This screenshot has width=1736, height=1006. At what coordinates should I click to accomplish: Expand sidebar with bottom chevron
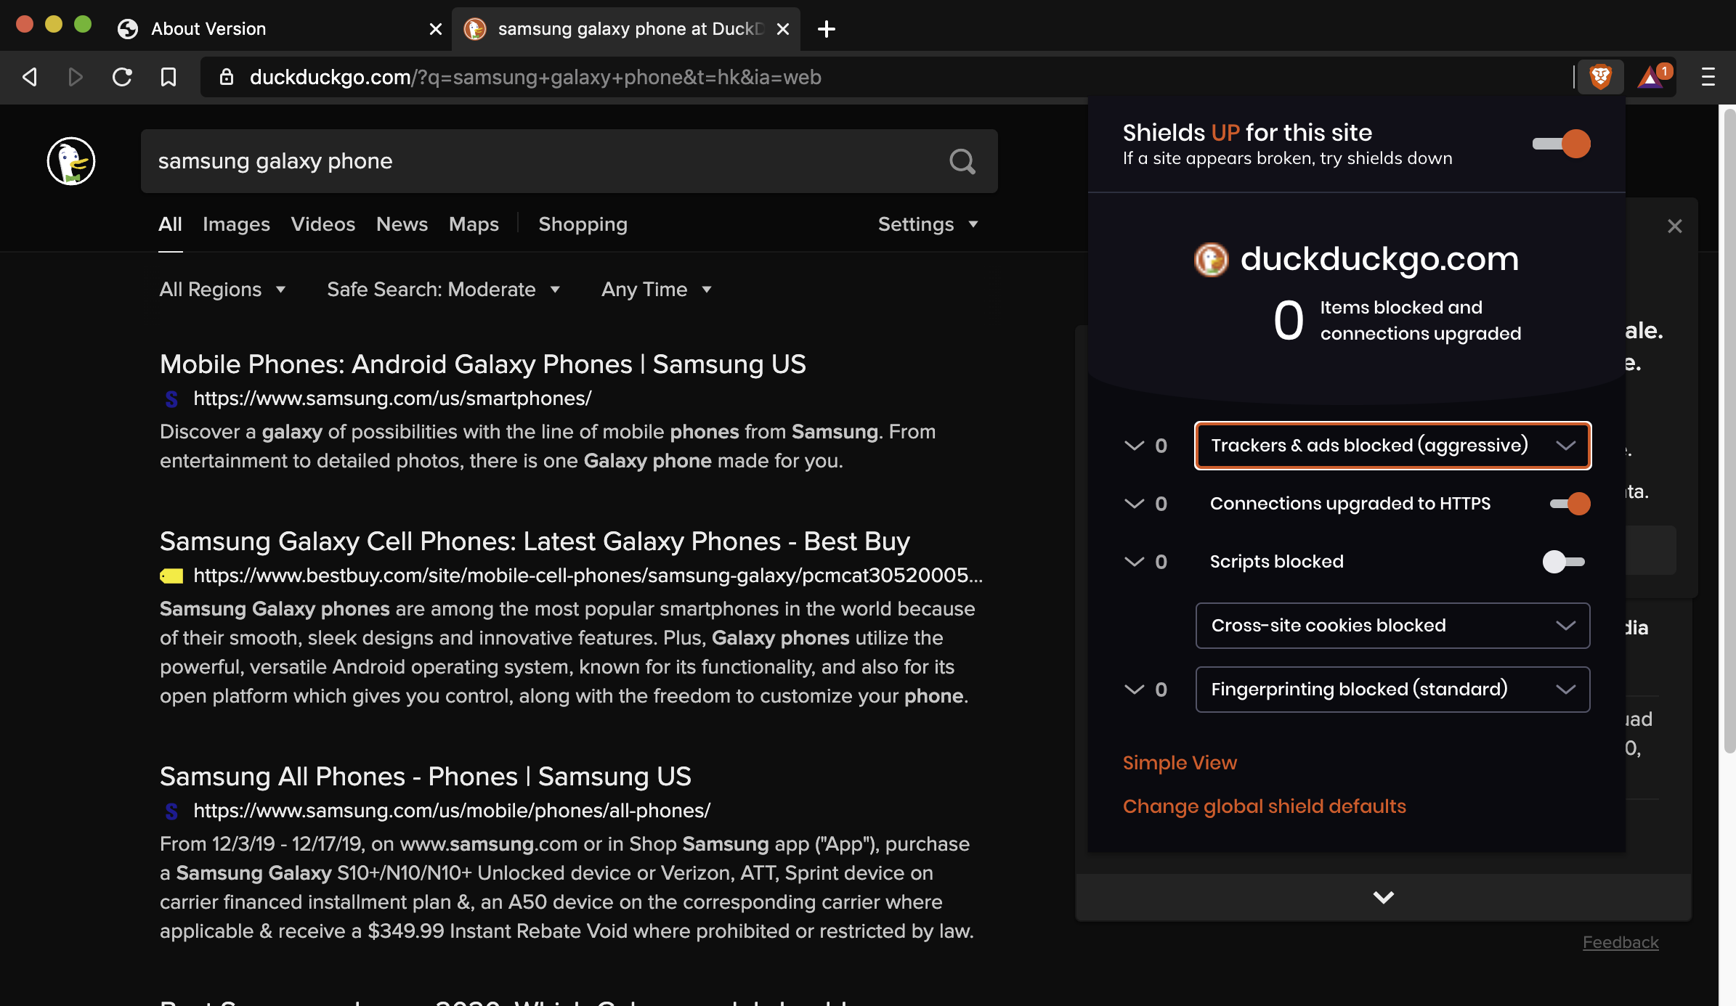(1384, 898)
